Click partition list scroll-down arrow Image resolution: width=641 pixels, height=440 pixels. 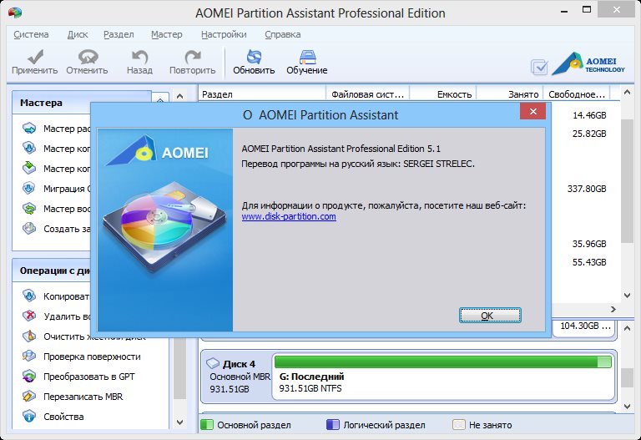coord(628,295)
